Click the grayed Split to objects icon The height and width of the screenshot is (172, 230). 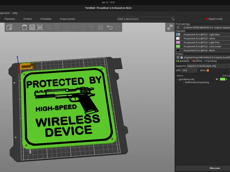(x=83, y=27)
